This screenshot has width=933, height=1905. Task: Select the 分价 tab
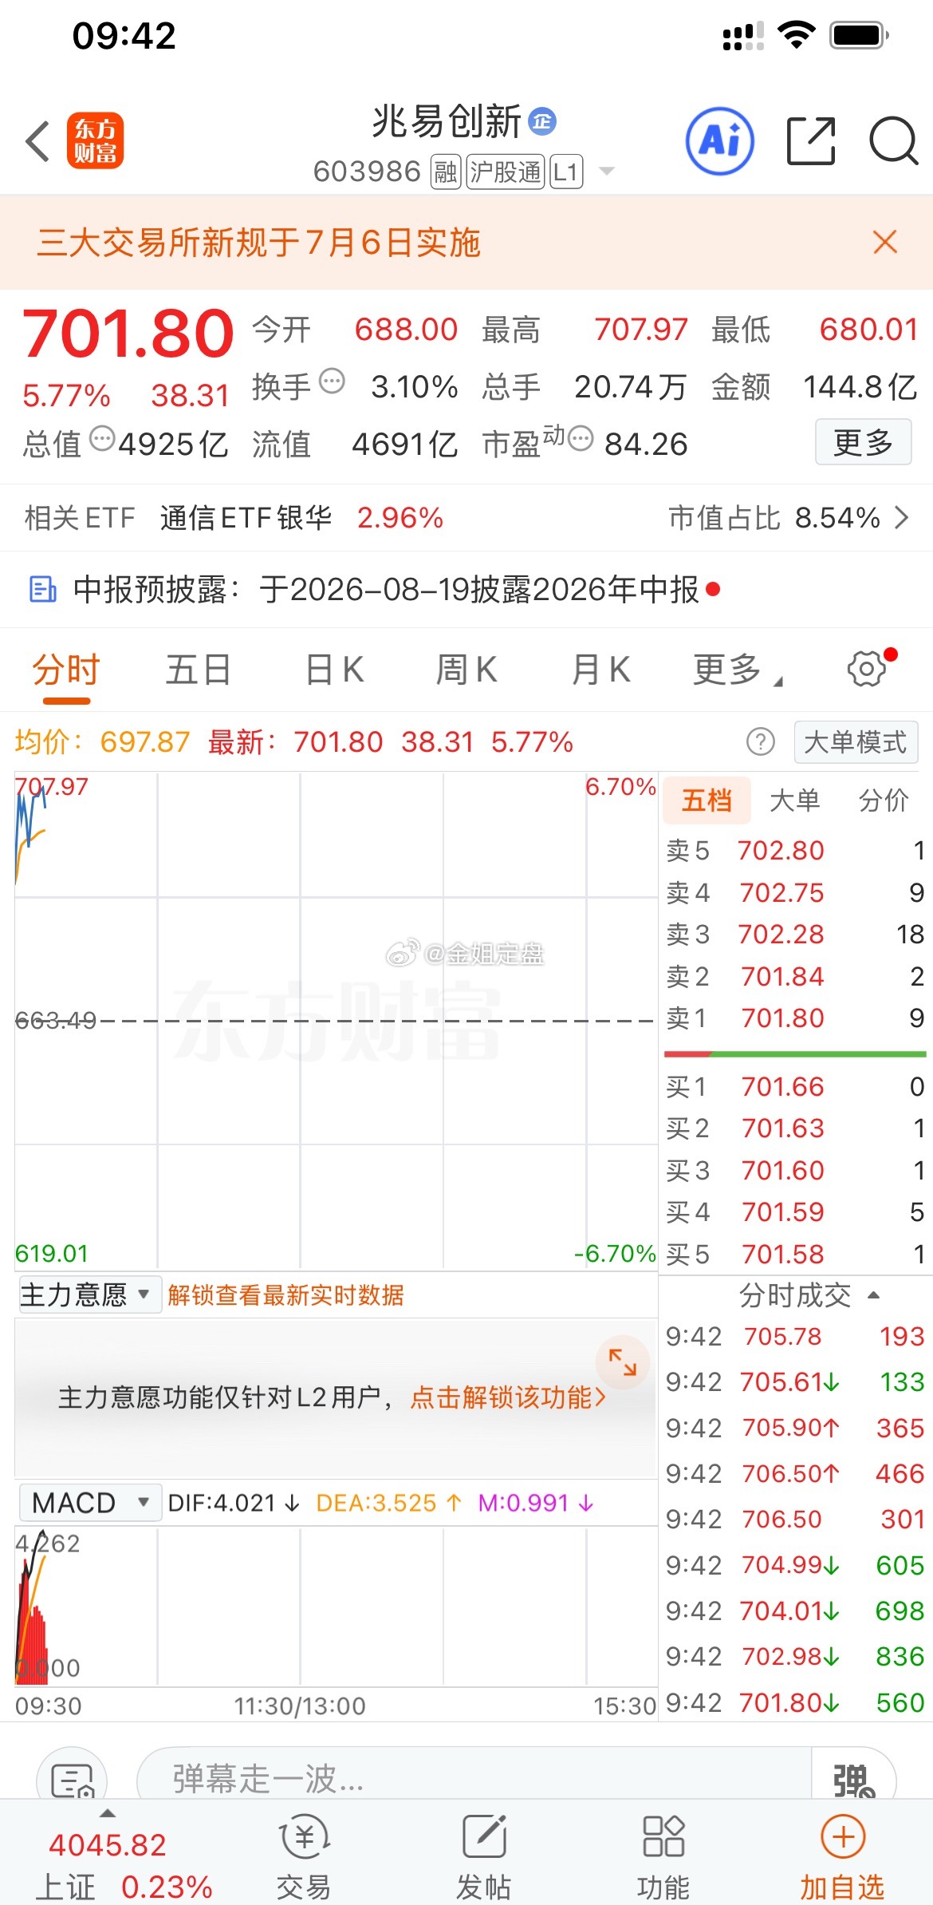pyautogui.click(x=884, y=800)
